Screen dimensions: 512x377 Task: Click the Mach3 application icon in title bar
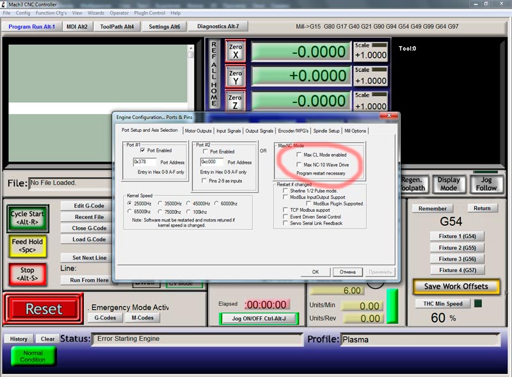click(x=4, y=4)
